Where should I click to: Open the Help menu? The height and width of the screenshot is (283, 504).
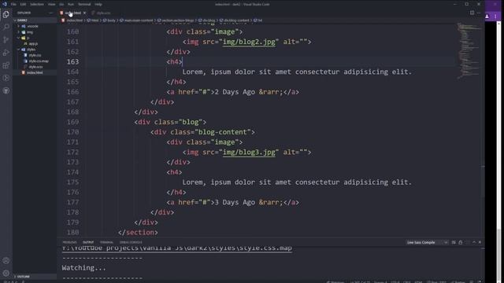click(98, 4)
